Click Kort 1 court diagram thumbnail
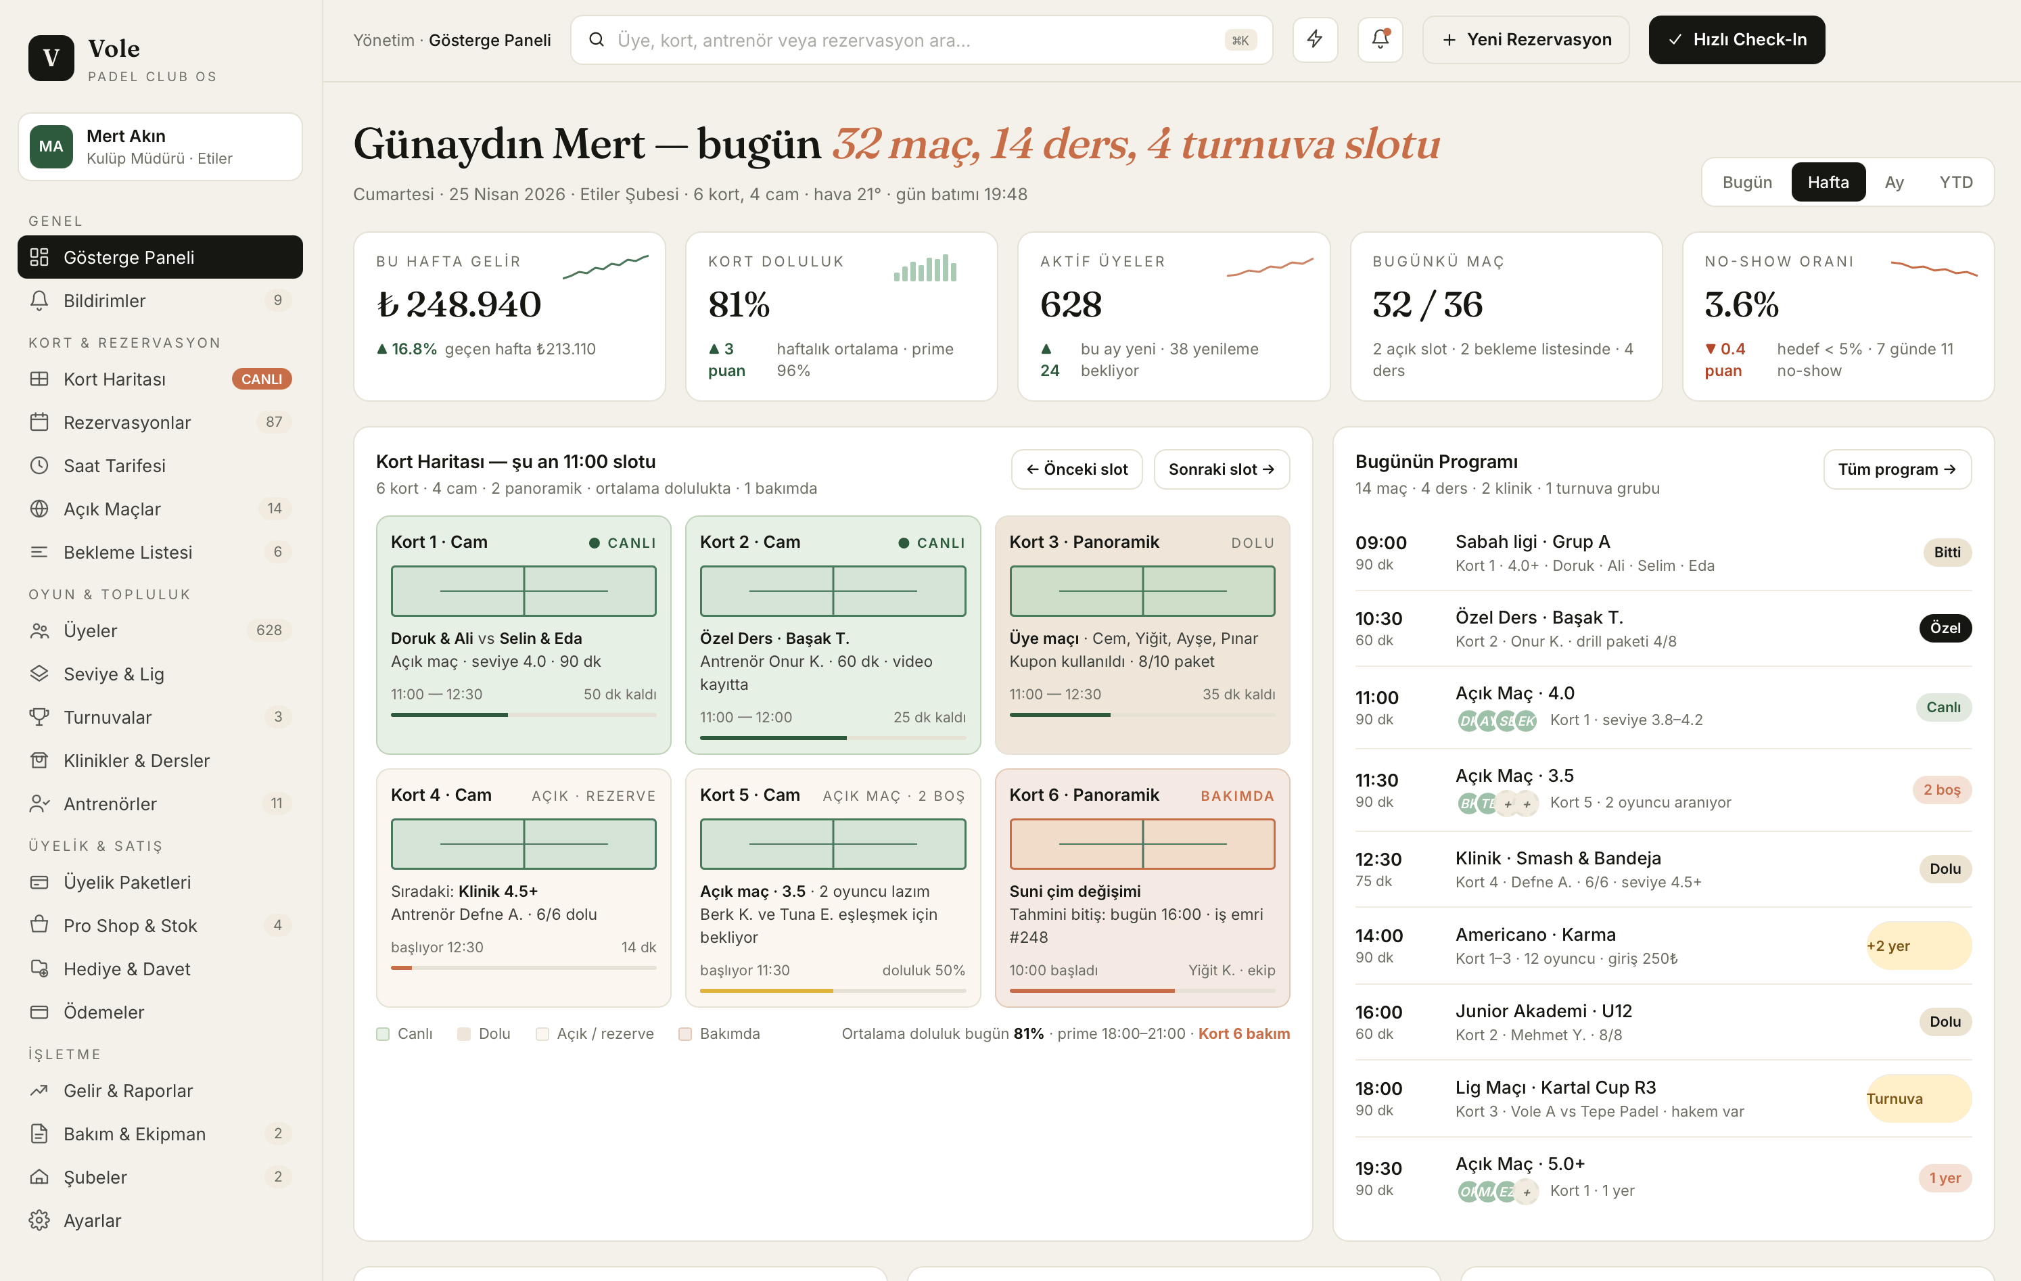The width and height of the screenshot is (2021, 1281). (523, 591)
